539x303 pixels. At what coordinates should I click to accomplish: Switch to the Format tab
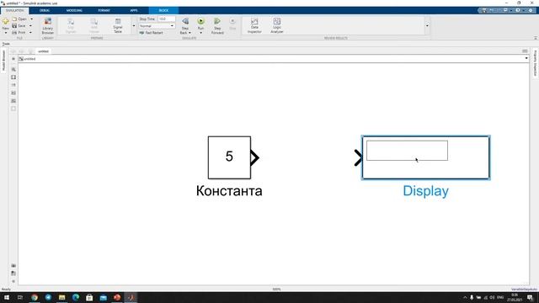point(104,11)
